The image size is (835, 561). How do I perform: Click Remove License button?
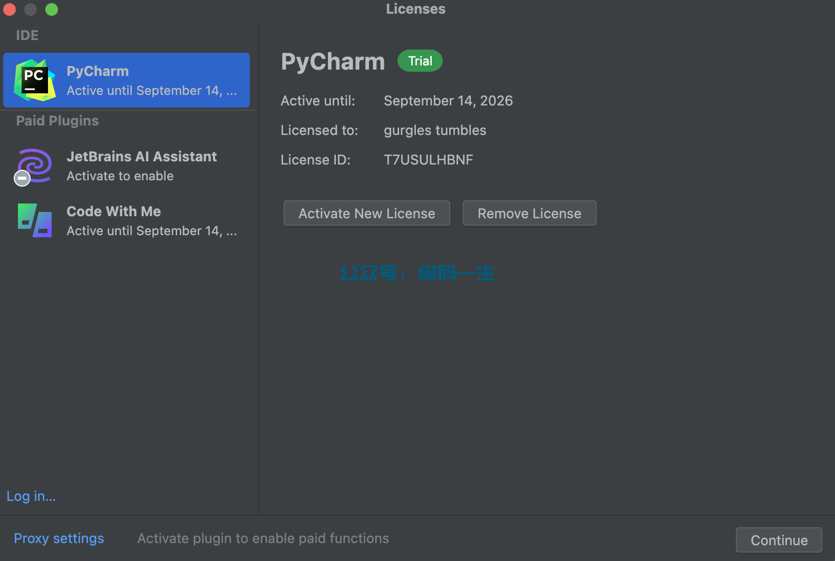click(x=530, y=213)
